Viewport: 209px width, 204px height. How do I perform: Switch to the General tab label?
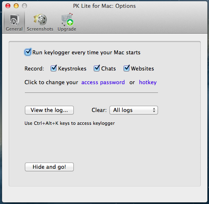pos(14,29)
